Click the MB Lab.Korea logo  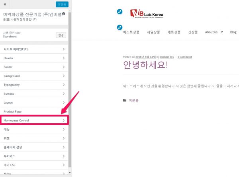pyautogui.click(x=147, y=14)
